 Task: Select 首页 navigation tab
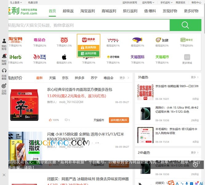click(52, 11)
